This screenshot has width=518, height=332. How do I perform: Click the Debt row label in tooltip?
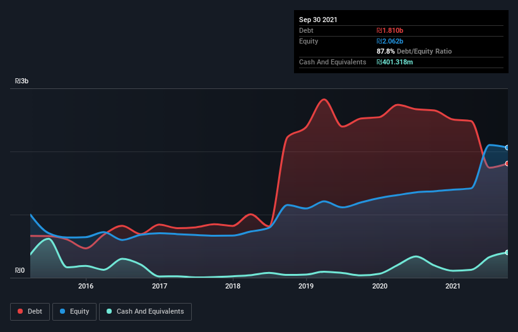(x=306, y=30)
